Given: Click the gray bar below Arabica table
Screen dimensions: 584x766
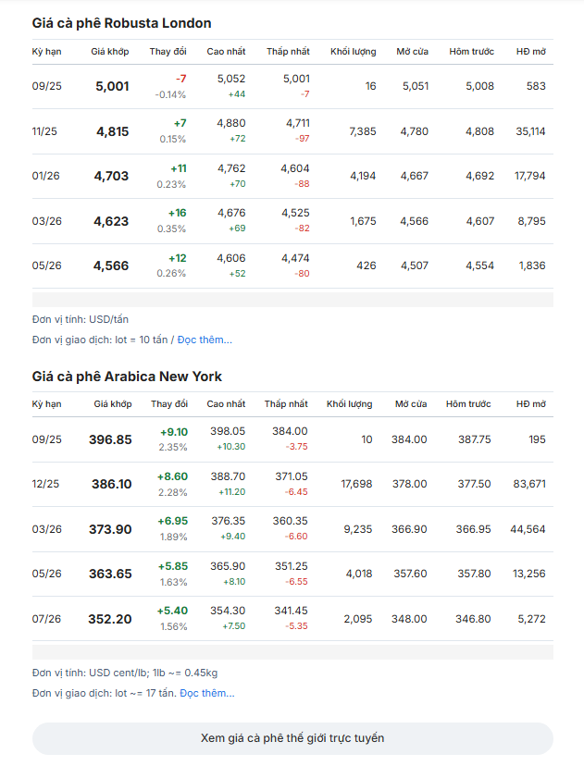Looking at the screenshot, I should [292, 652].
